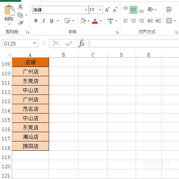Click the formula Enter checkmark icon
Screen dimensions: 179x179
pyautogui.click(x=69, y=43)
